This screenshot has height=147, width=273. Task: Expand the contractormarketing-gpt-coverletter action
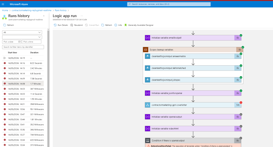pos(193,105)
